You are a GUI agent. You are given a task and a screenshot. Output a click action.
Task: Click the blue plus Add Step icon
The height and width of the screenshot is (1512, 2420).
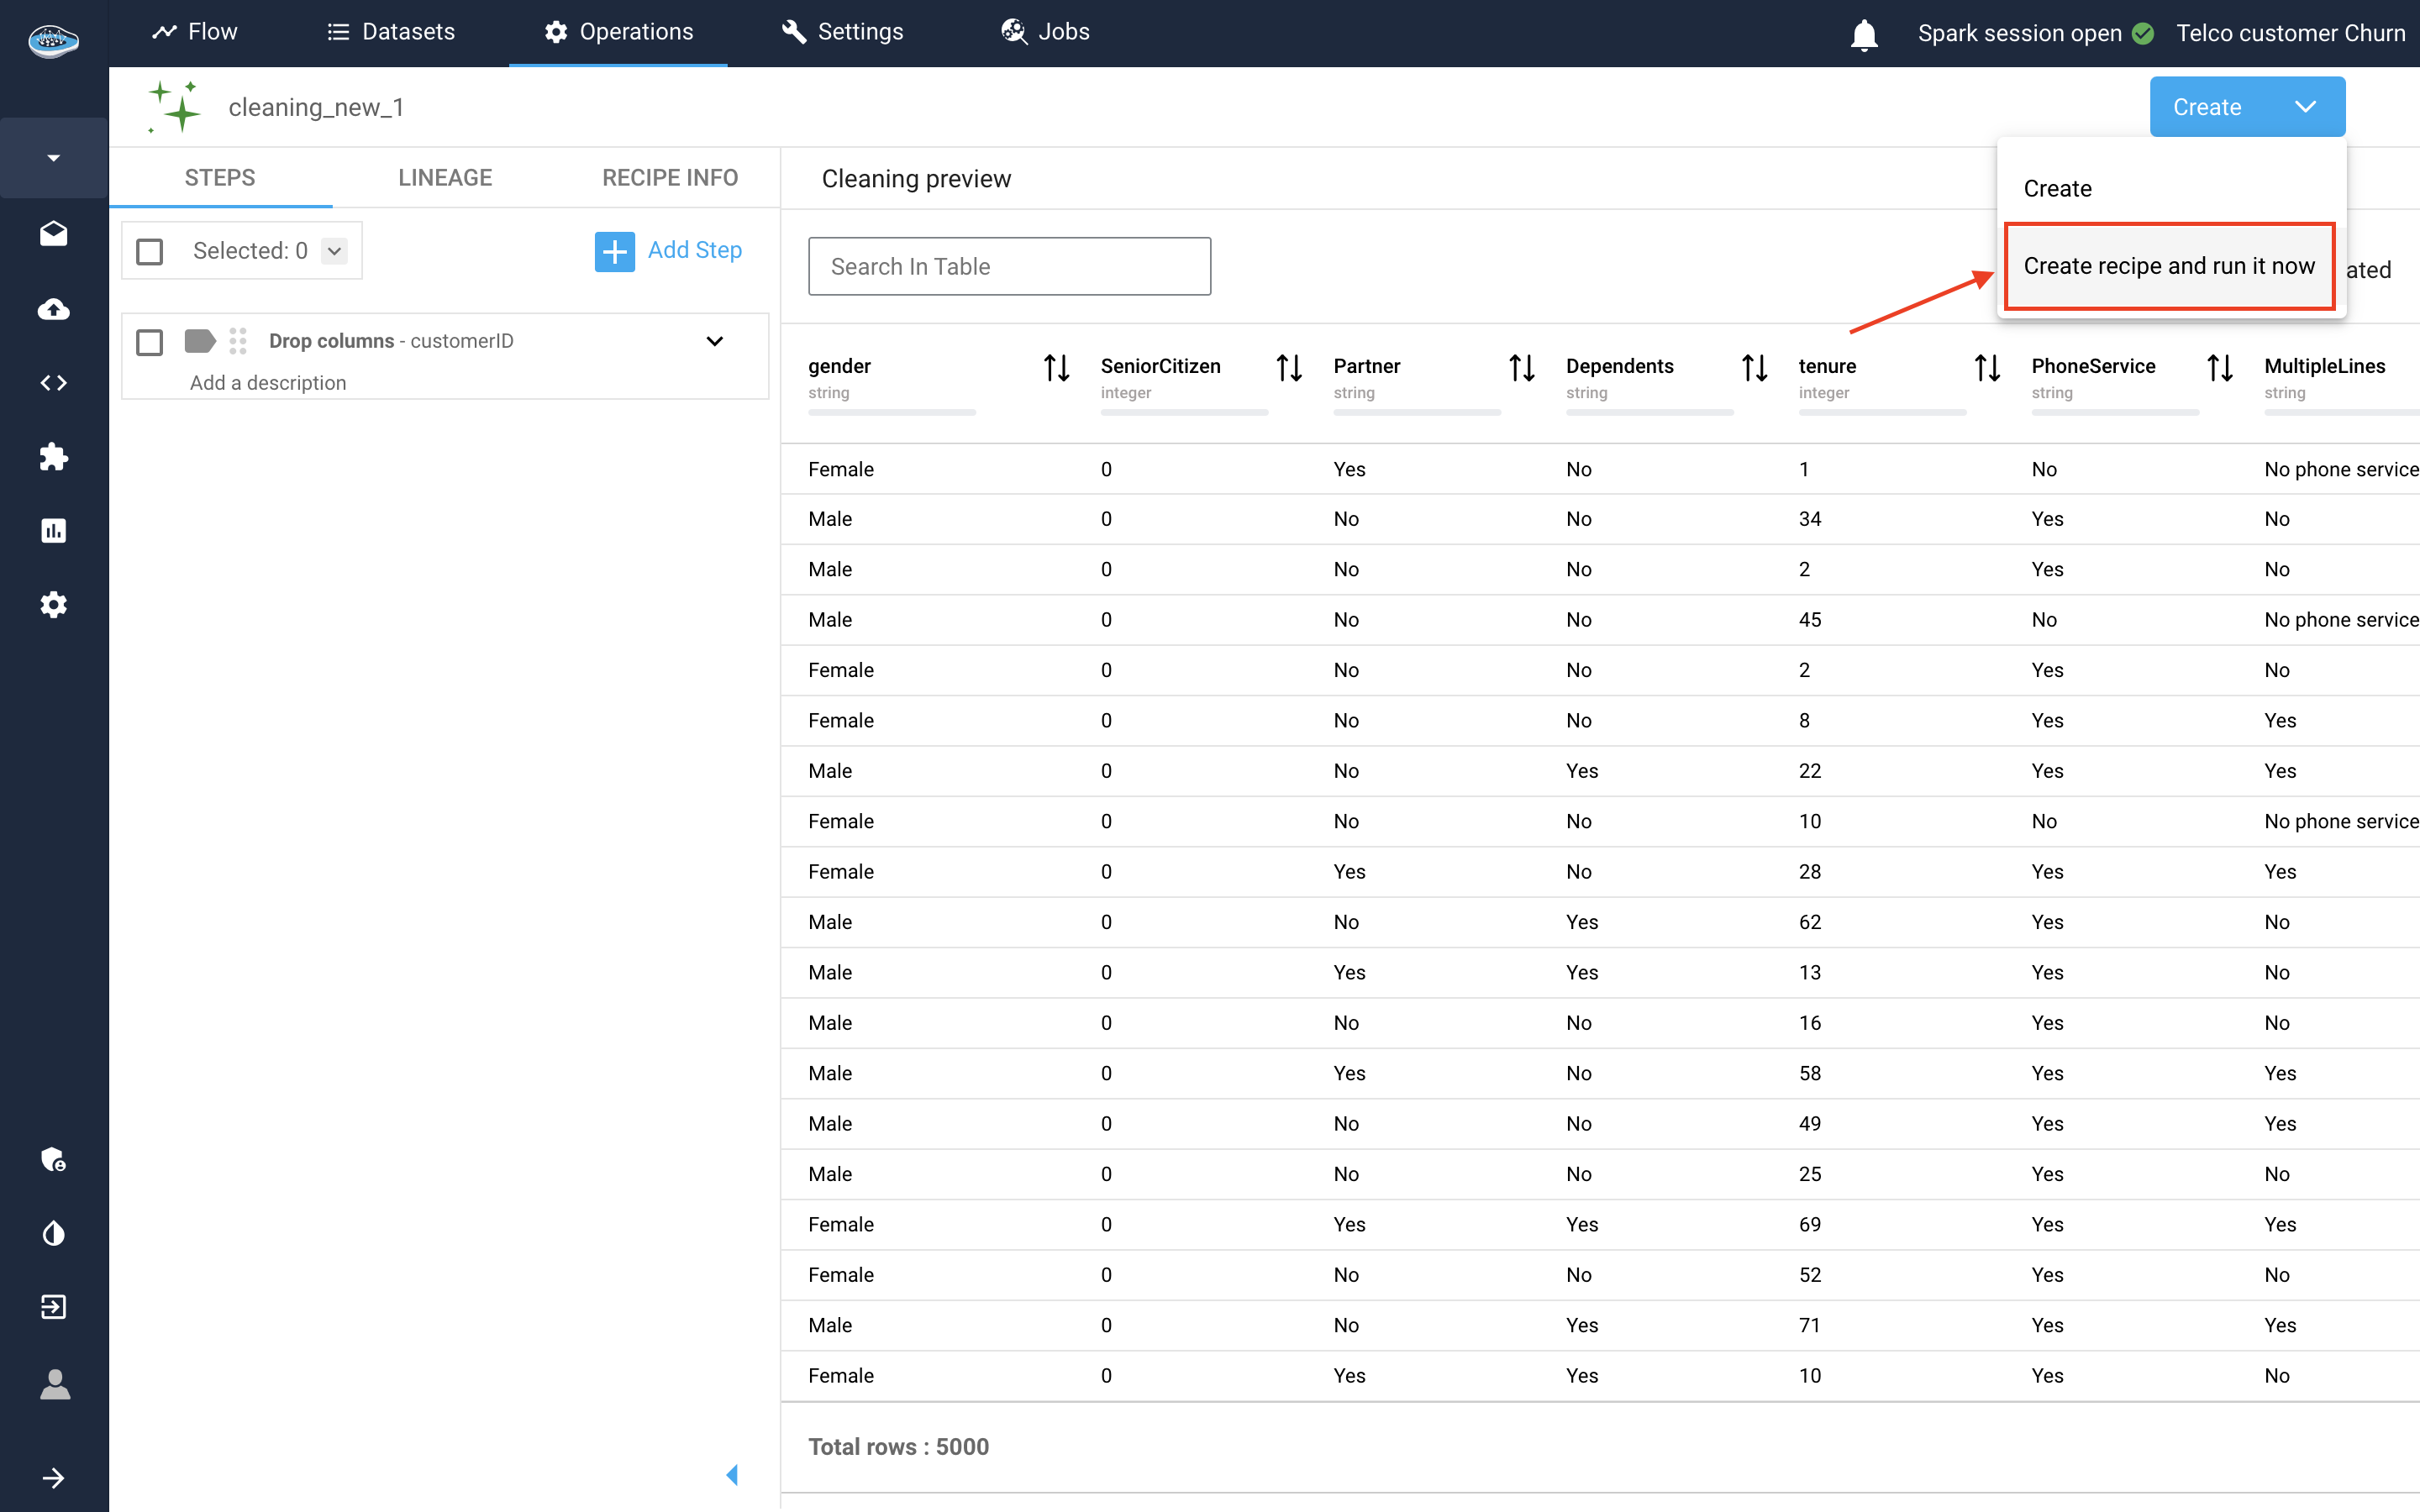[614, 251]
